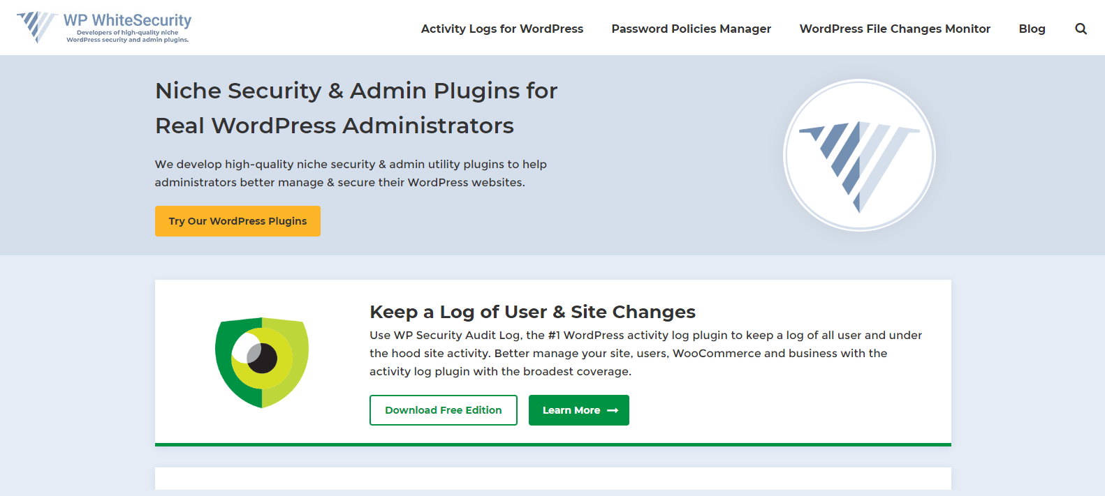Open the search magnifier icon
The image size is (1105, 496).
[x=1081, y=29]
